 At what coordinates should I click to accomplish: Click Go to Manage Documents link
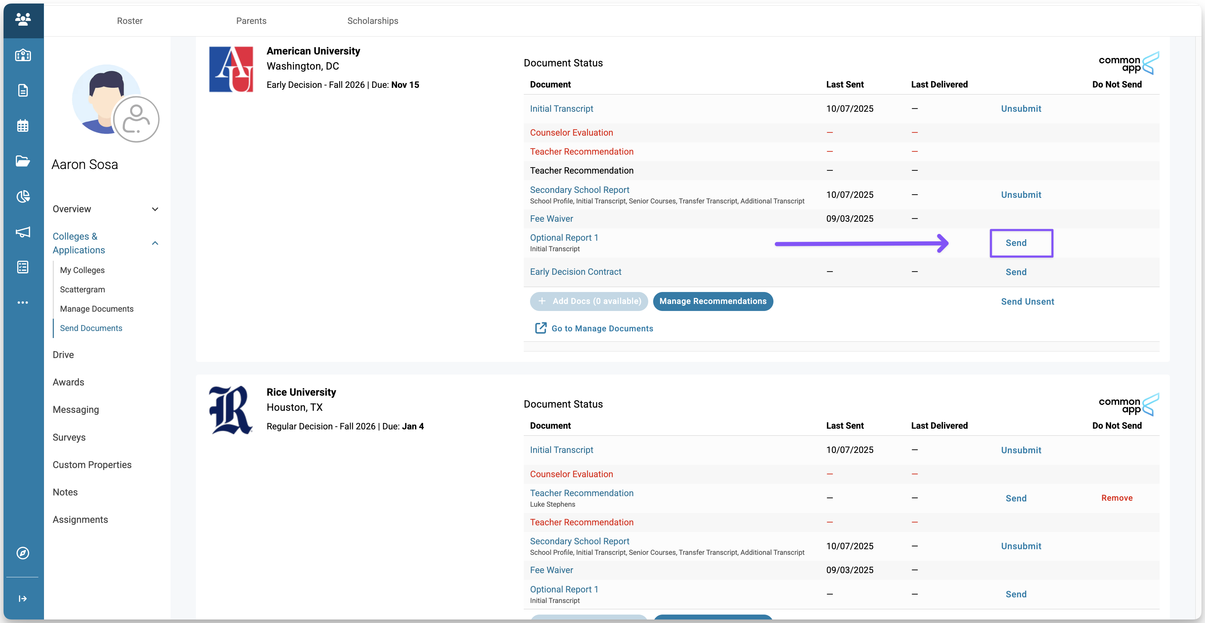(x=602, y=329)
